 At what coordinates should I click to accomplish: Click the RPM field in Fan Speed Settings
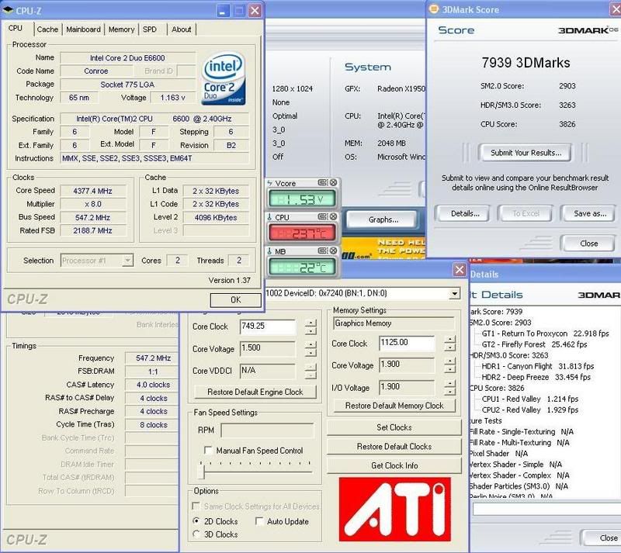[267, 430]
